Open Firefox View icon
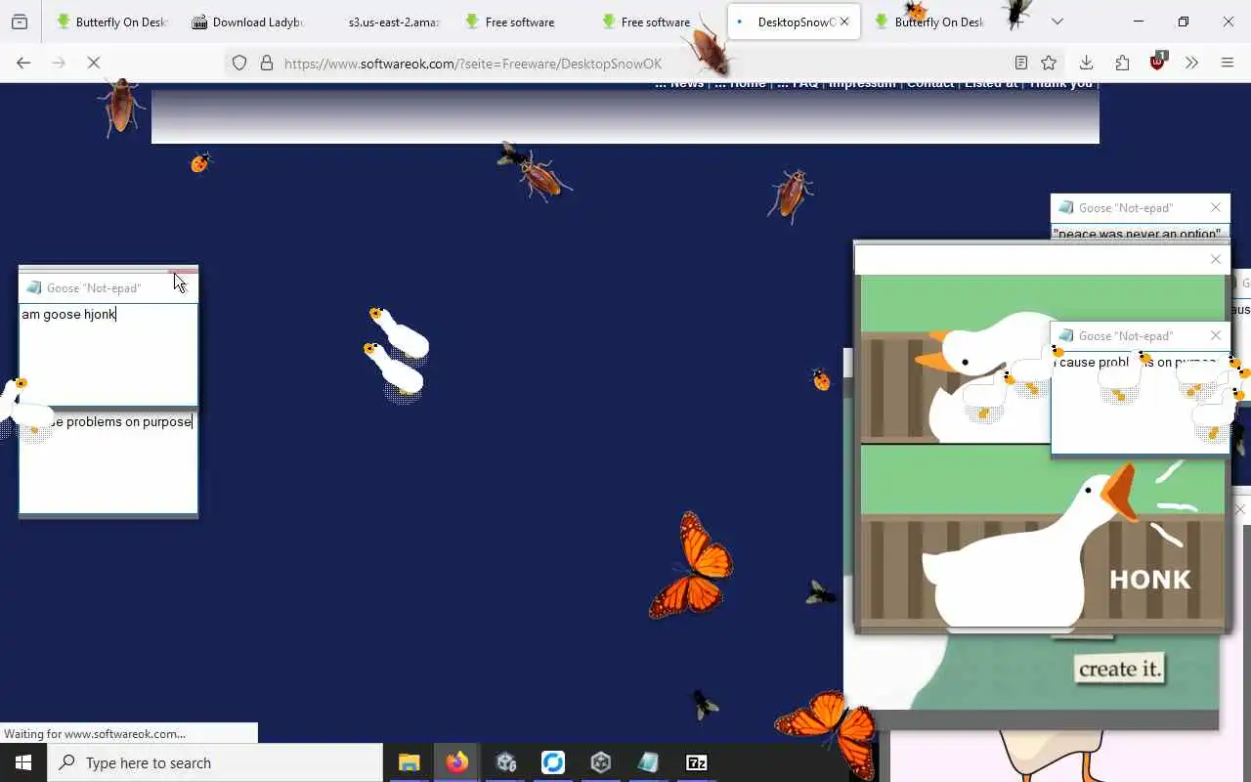Screen dimensions: 1251x782 [x=20, y=22]
